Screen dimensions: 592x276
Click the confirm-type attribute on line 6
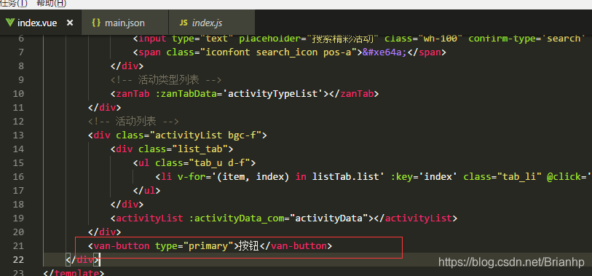(503, 38)
